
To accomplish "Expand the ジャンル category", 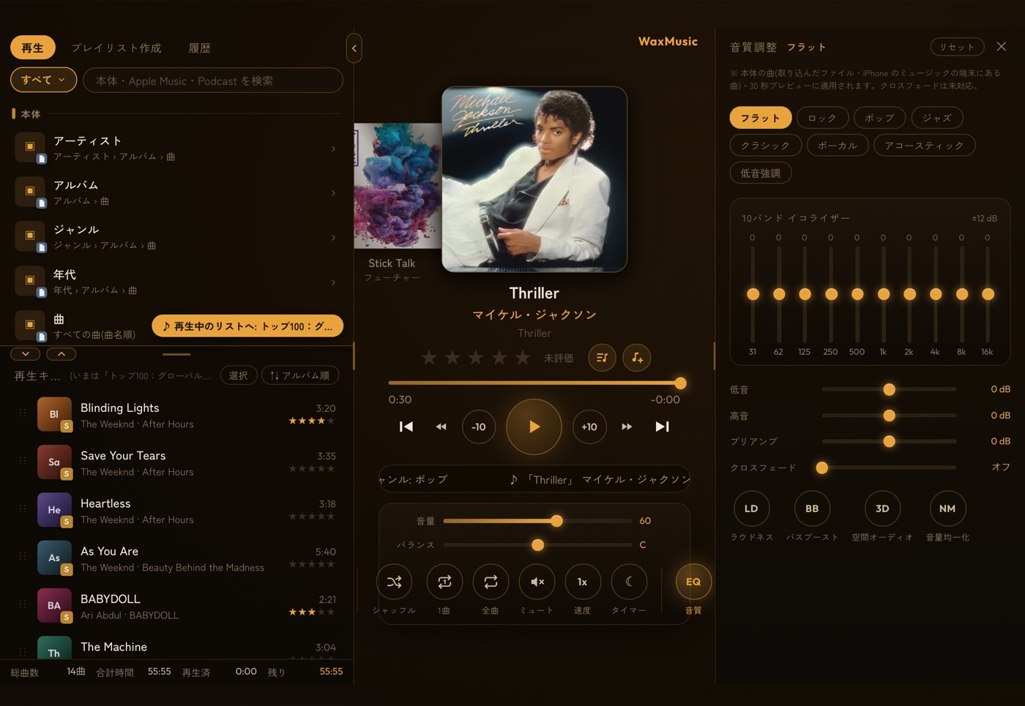I will pyautogui.click(x=176, y=237).
